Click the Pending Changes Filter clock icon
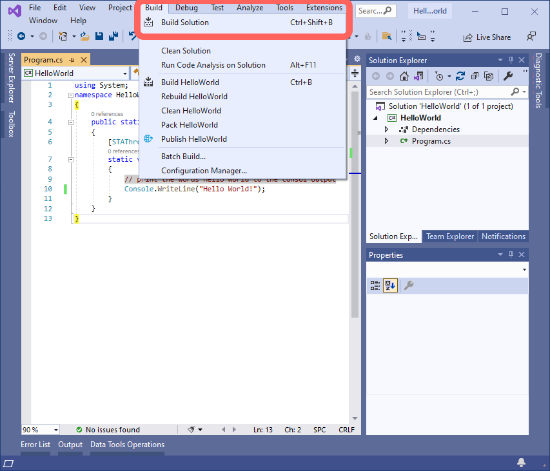550x471 pixels. (439, 76)
